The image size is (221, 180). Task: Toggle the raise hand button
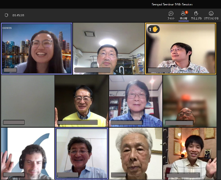[196, 15]
